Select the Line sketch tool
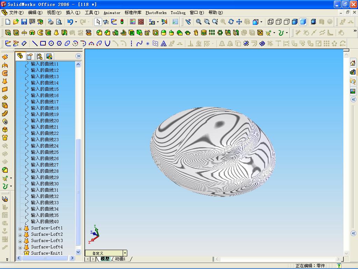Image resolution: width=358 pixels, height=269 pixels. [x=35, y=43]
